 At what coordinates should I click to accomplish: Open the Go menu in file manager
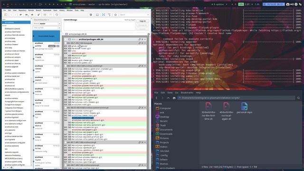(x=176, y=93)
